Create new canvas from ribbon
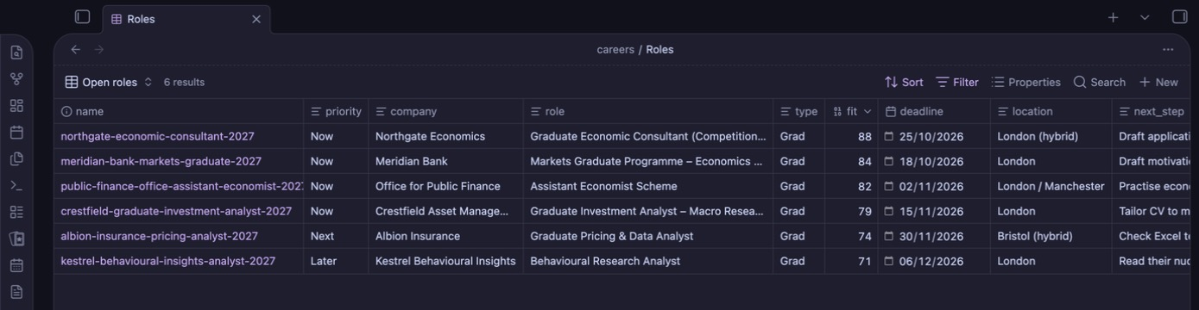1199x310 pixels. pos(16,106)
